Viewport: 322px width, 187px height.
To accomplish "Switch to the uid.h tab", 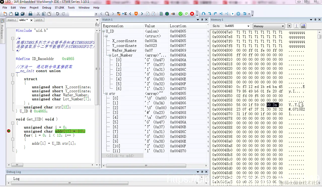I will click(x=39, y=20).
